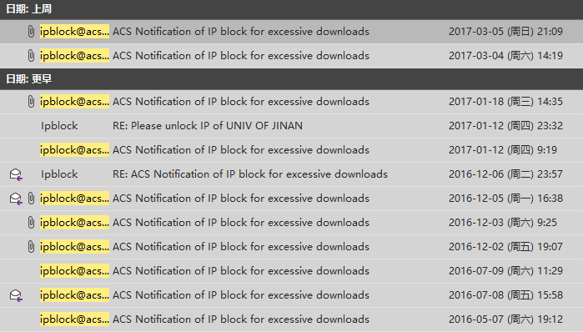Open RE: ACS Notification reply from Ipblock
This screenshot has width=583, height=332.
coord(250,174)
